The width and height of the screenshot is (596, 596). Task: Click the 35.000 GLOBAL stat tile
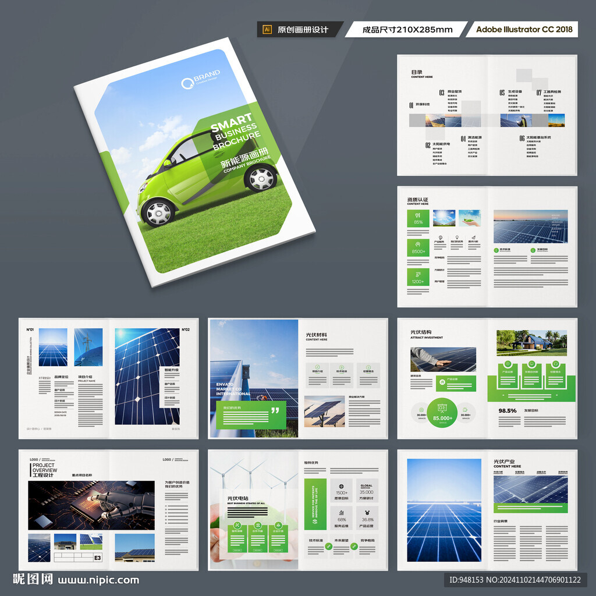(367, 490)
